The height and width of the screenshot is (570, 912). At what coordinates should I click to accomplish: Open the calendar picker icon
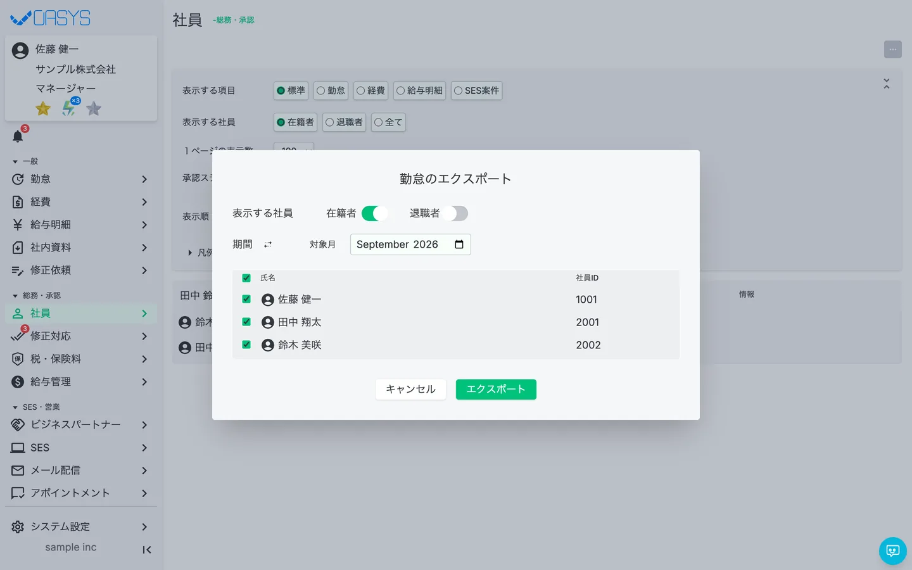pyautogui.click(x=459, y=244)
